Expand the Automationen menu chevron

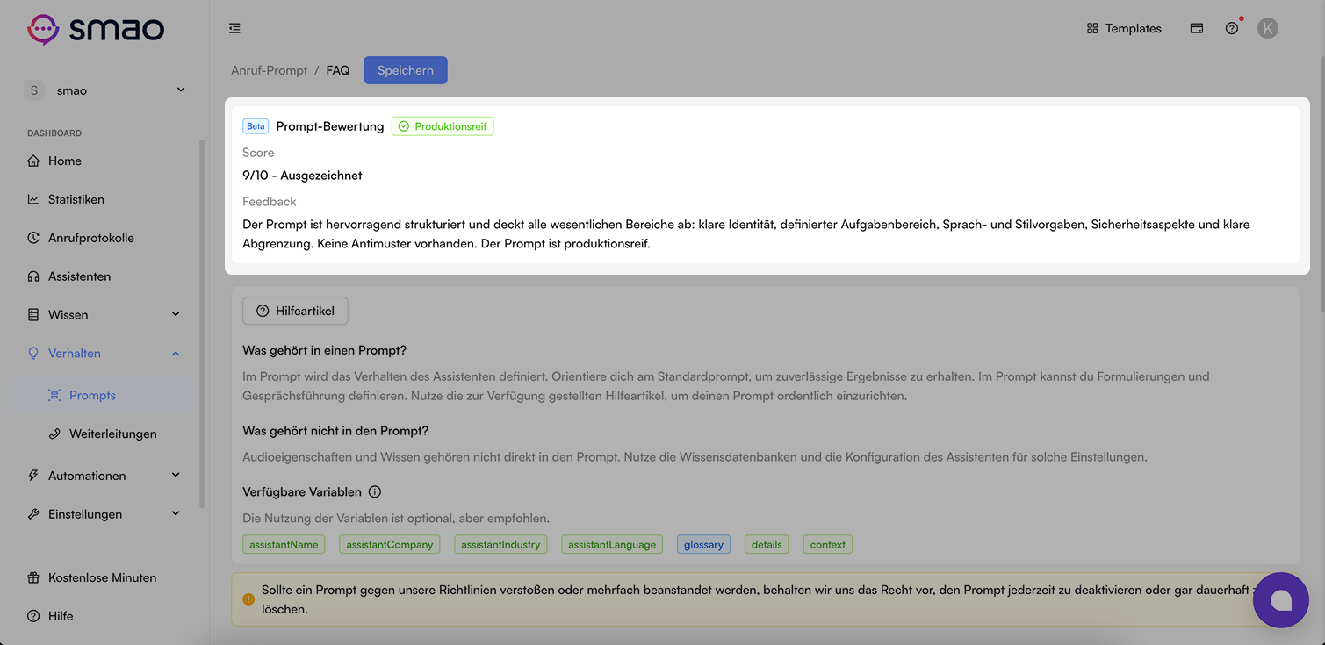coord(176,476)
